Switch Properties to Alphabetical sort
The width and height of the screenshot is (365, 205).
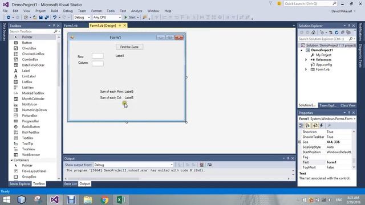click(308, 125)
